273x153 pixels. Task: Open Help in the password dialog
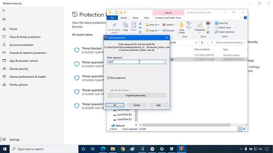[x=158, y=105]
